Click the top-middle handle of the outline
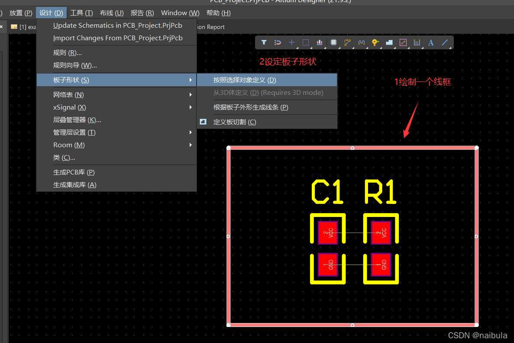Screen dimensions: 514x343 point(352,148)
